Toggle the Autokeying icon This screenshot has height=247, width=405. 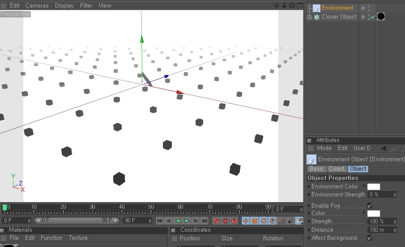[x=225, y=221]
